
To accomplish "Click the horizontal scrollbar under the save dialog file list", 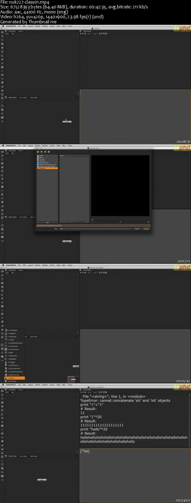I will (x=74, y=222).
